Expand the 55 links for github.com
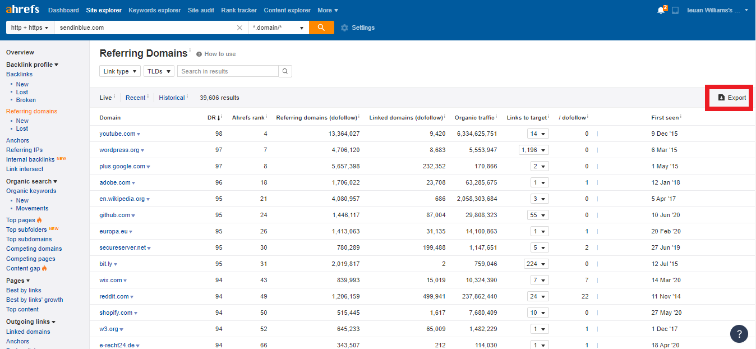Screen dimensions: 756x349 (538, 215)
